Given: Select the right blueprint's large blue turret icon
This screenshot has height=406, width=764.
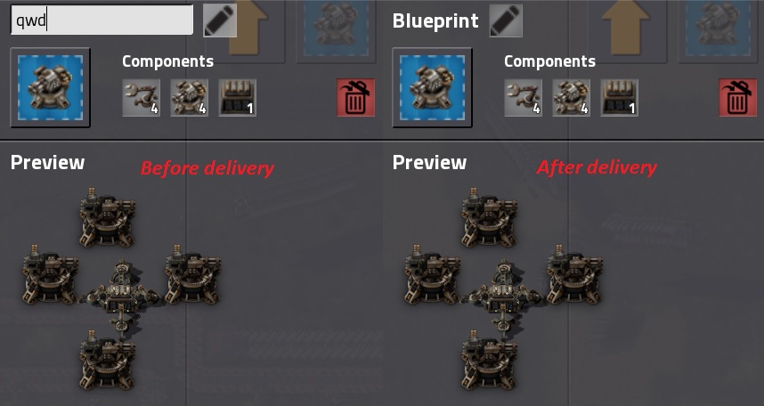Looking at the screenshot, I should 432,88.
